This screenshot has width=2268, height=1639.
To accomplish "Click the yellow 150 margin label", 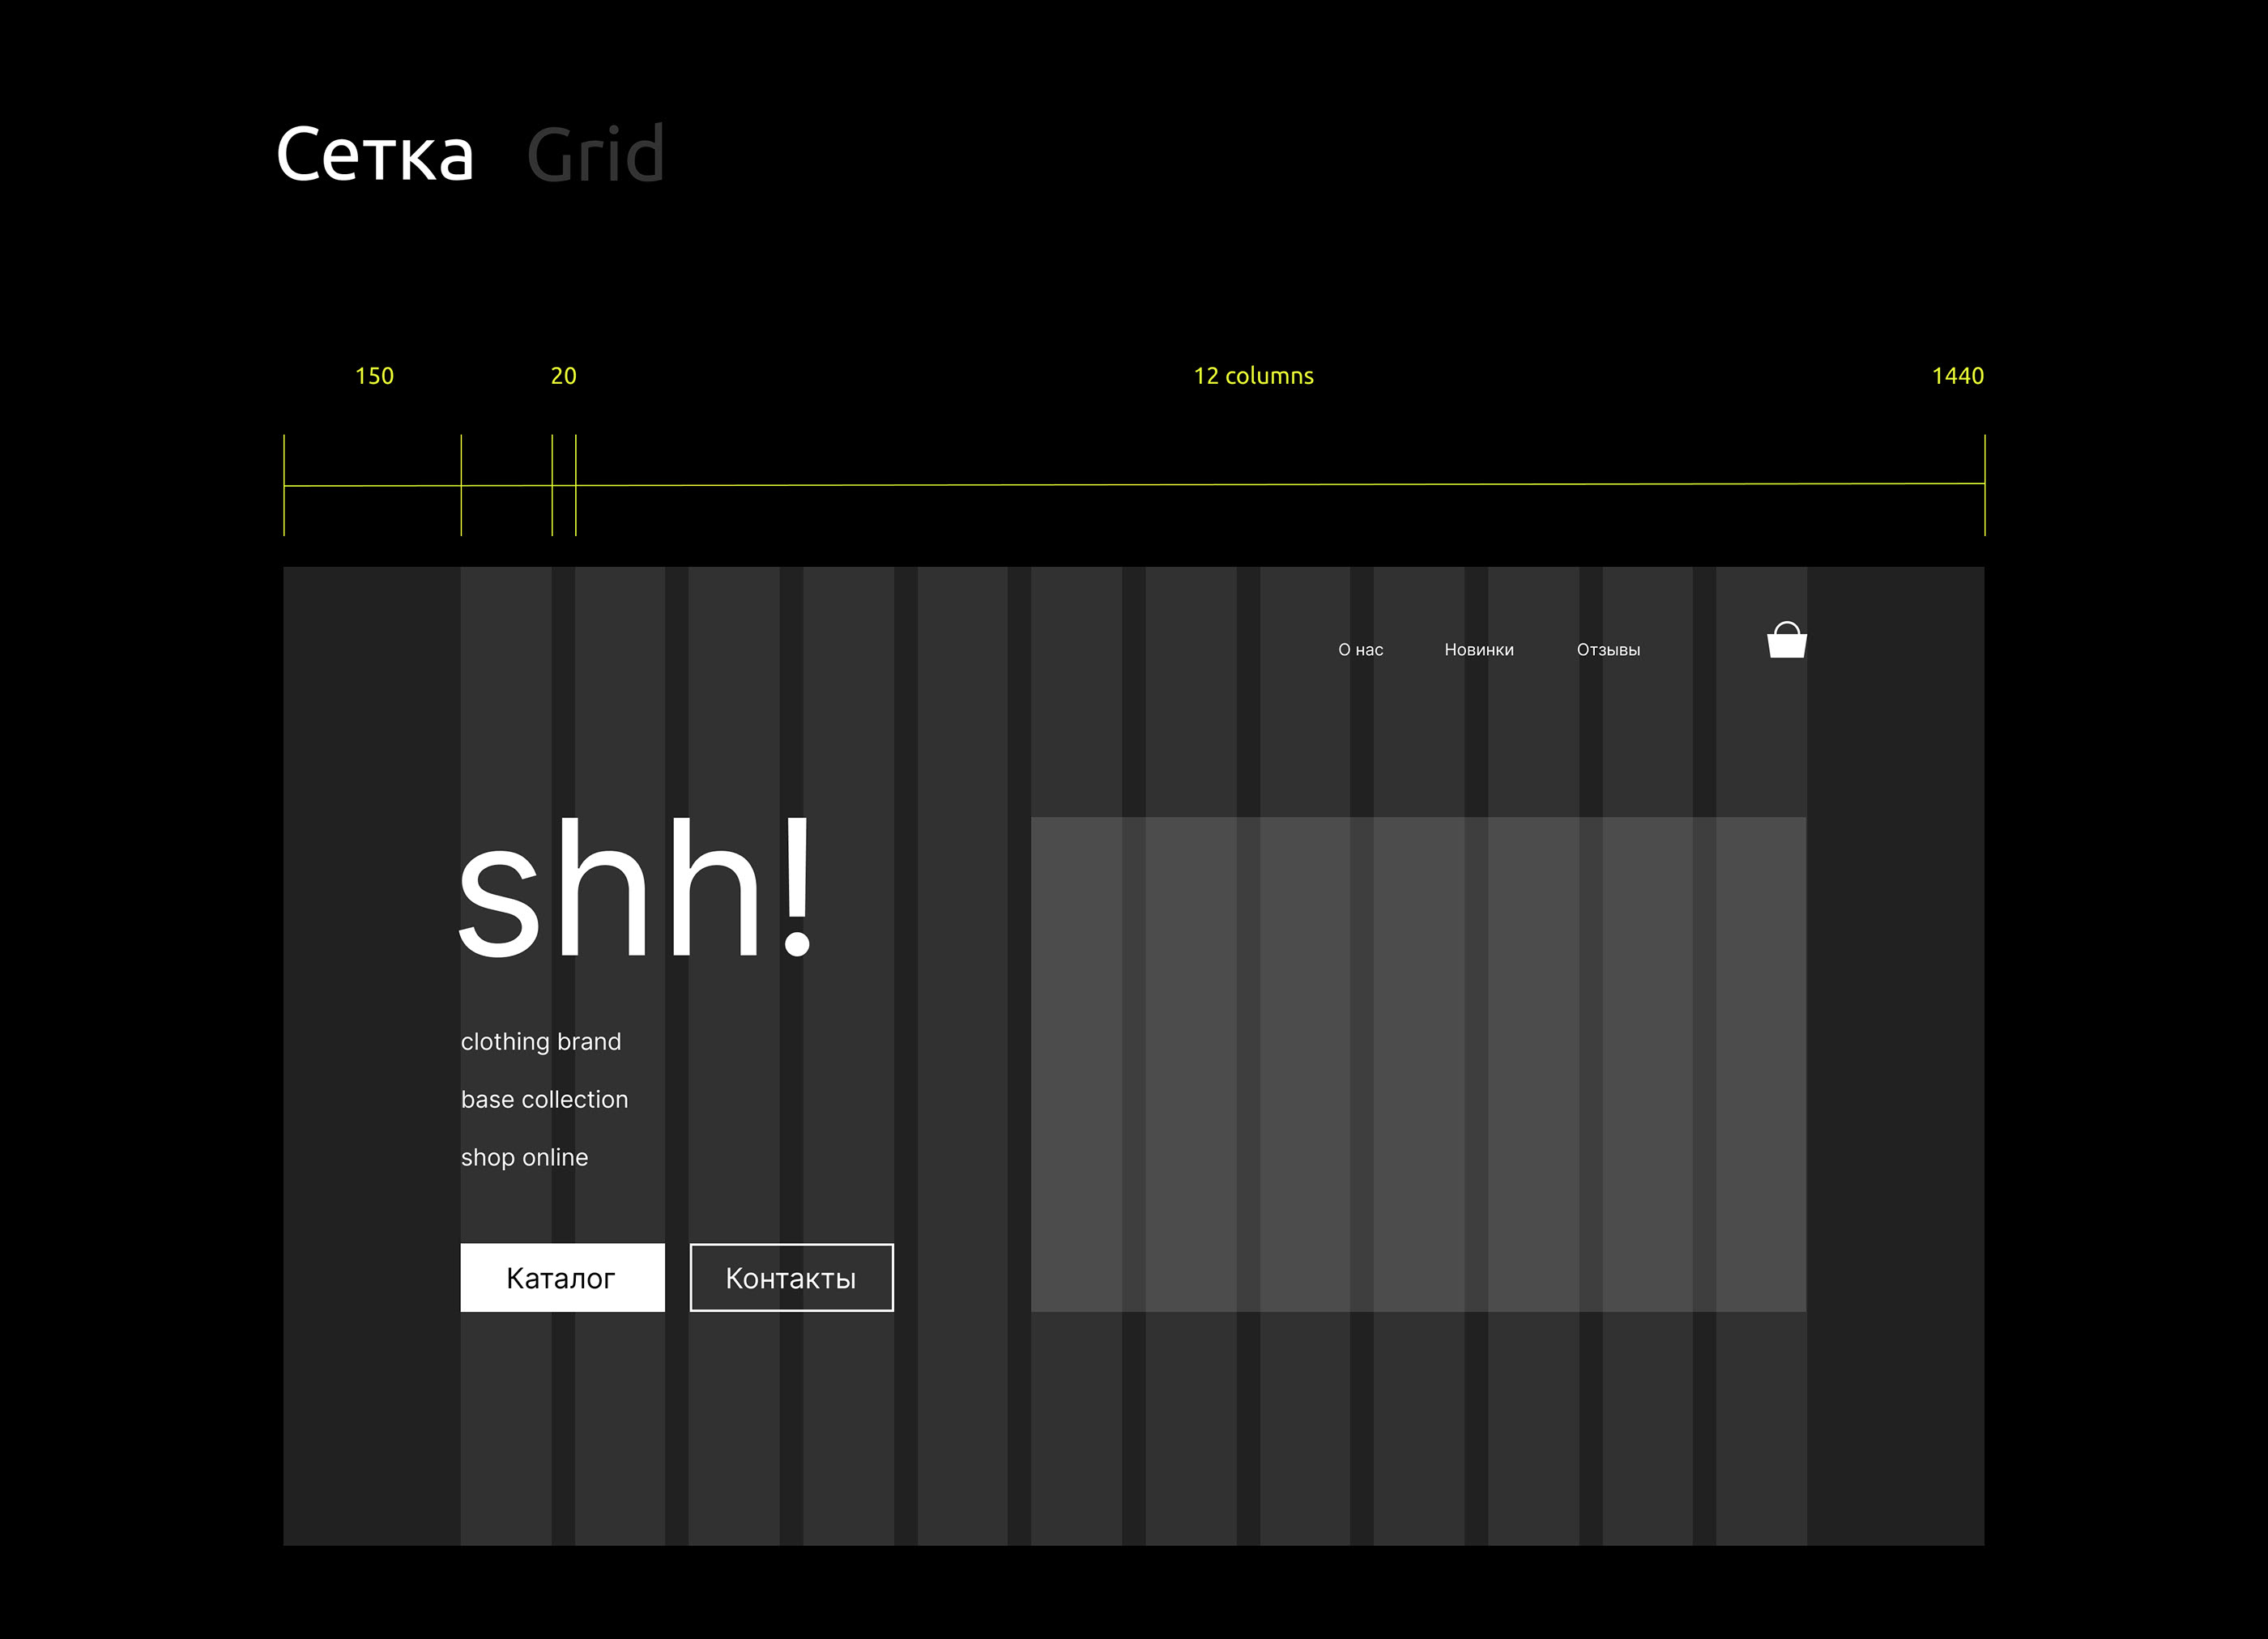I will coord(374,376).
